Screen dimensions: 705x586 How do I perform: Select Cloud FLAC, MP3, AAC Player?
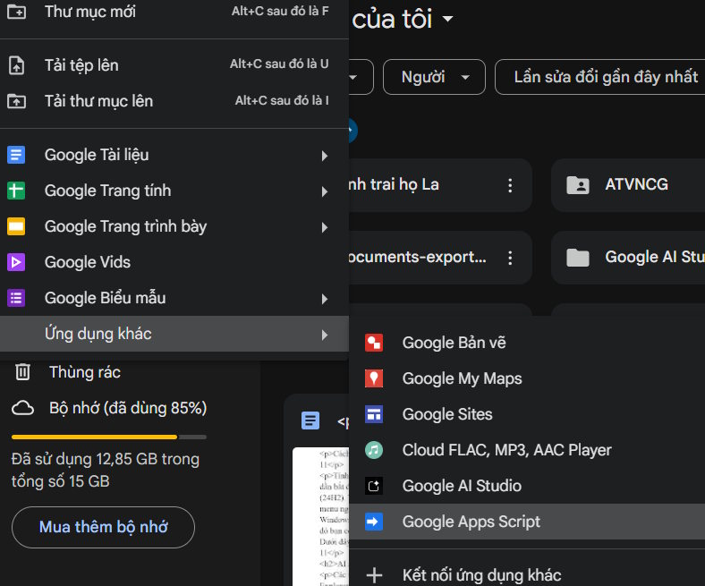[x=506, y=450]
